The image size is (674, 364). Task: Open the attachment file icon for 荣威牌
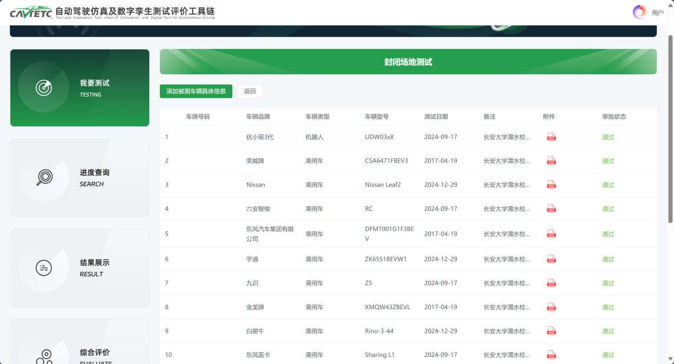click(551, 161)
